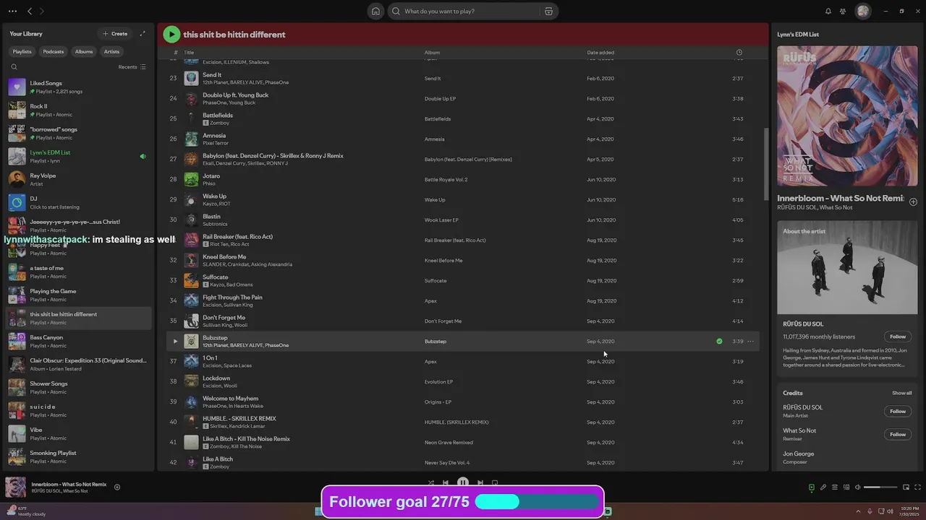This screenshot has height=520, width=926.
Task: Sort tracks by the duration clock column
Action: (739, 52)
